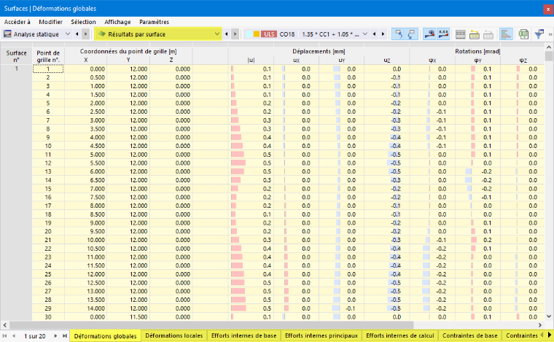Screen dimensions: 554x342
Task: Toggle the x.xx result values icon
Action: point(443,34)
